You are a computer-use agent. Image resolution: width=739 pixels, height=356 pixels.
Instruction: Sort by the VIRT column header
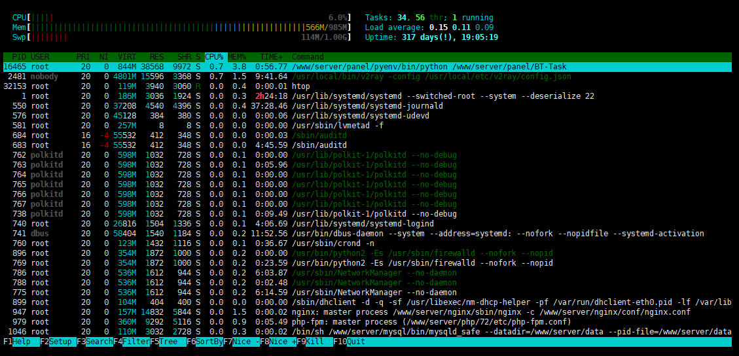pos(127,57)
